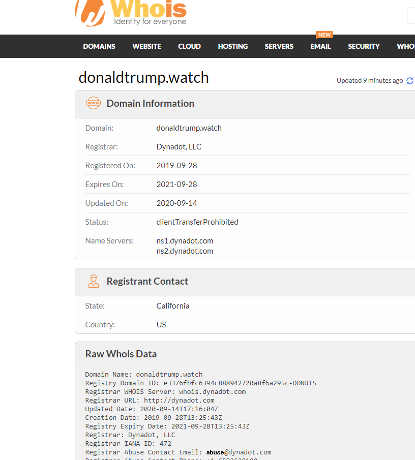Click name server ns2.dynadot.com
This screenshot has height=460, width=415.
tap(185, 251)
